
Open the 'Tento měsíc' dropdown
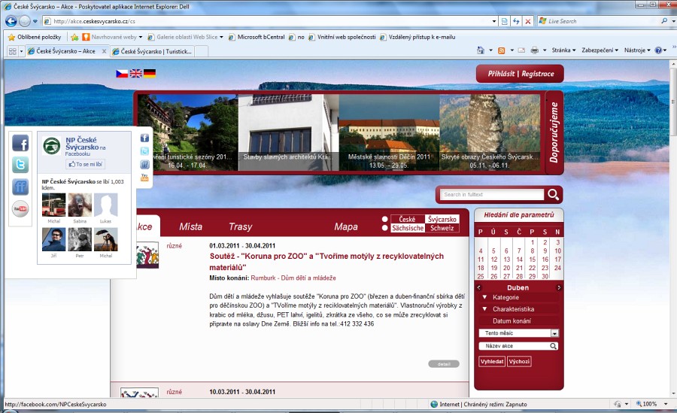pos(554,333)
